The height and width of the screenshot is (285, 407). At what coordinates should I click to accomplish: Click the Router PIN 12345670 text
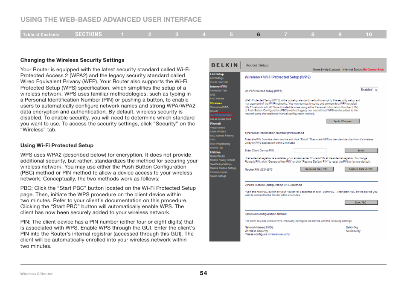pyautogui.click(x=259, y=170)
